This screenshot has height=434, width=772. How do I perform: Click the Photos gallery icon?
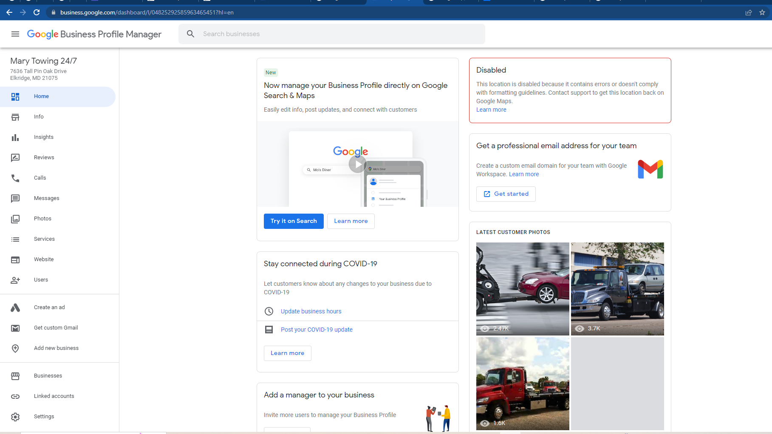tap(15, 219)
